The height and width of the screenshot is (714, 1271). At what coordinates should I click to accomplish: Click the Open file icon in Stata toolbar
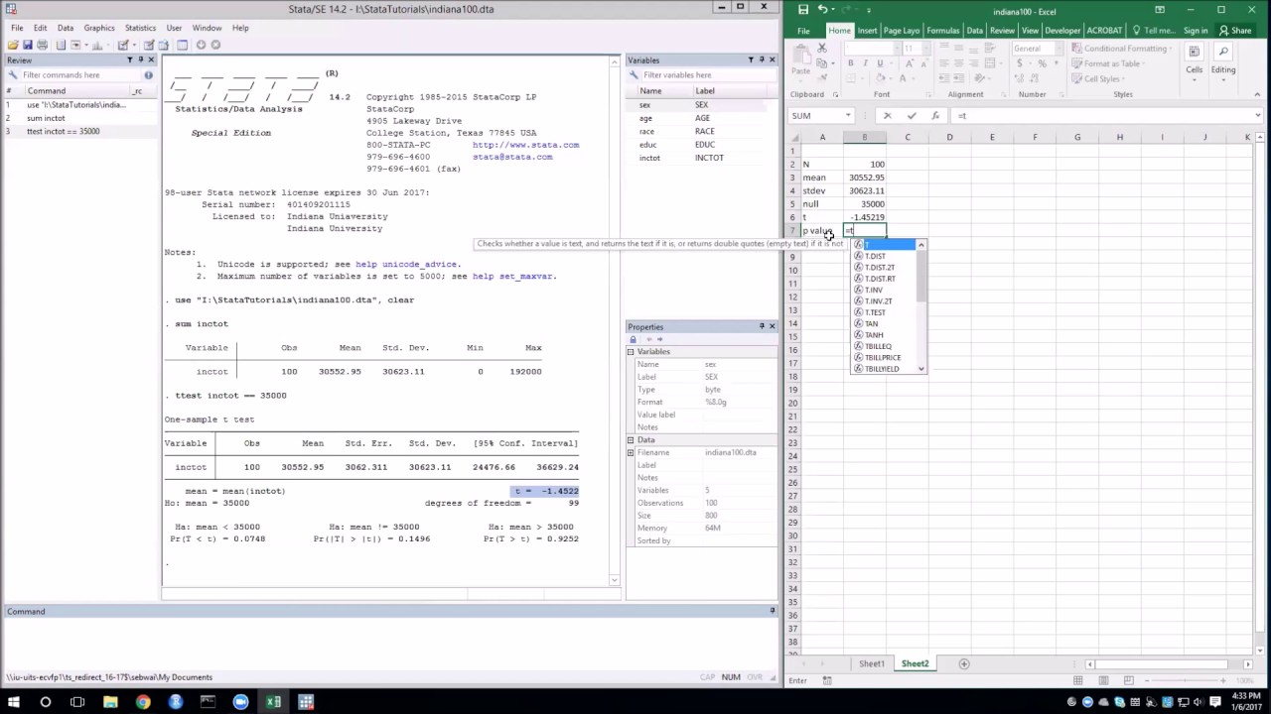[x=13, y=45]
